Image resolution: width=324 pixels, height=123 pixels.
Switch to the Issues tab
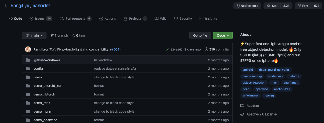point(41,18)
